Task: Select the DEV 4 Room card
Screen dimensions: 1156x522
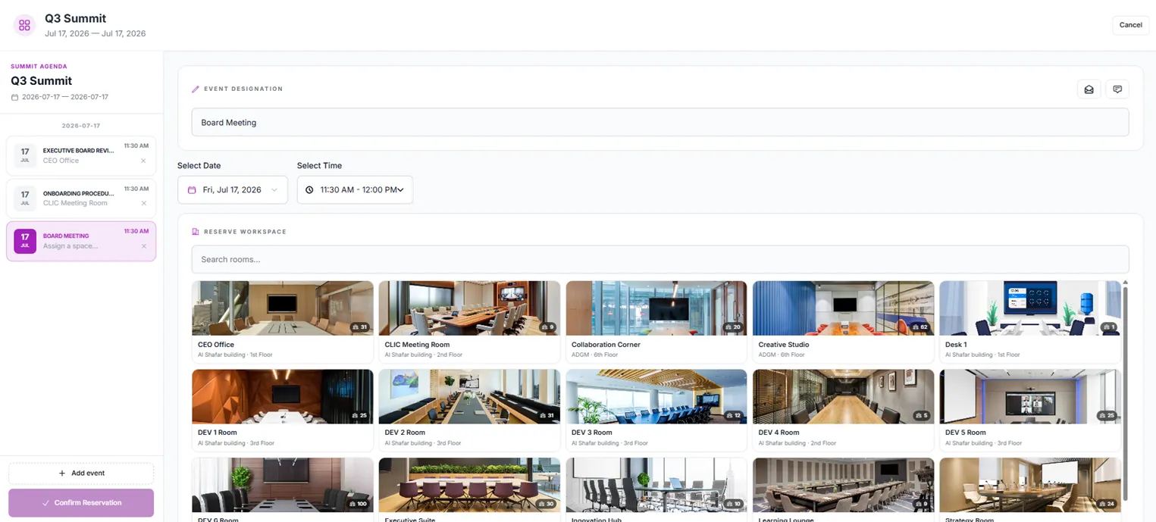Action: pos(843,410)
